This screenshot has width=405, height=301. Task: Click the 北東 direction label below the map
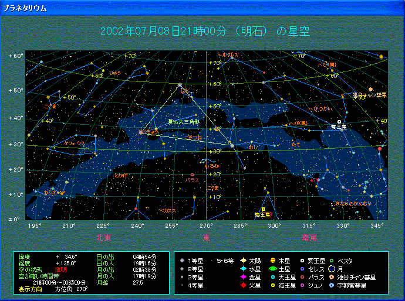click(104, 238)
